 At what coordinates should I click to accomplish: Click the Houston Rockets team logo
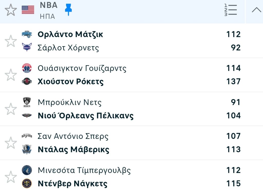click(x=27, y=81)
